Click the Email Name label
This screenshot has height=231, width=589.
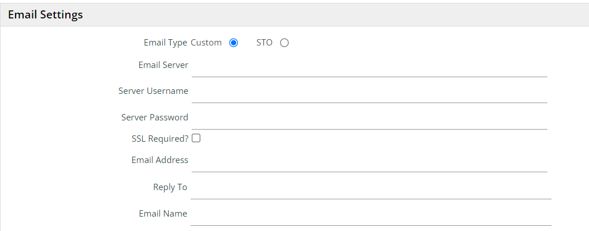click(163, 214)
